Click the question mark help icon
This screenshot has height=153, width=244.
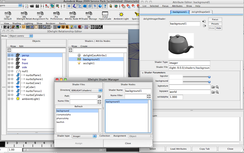(105, 6)
